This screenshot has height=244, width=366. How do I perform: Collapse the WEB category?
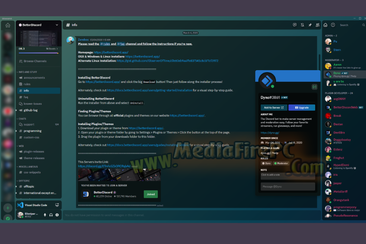20,146
